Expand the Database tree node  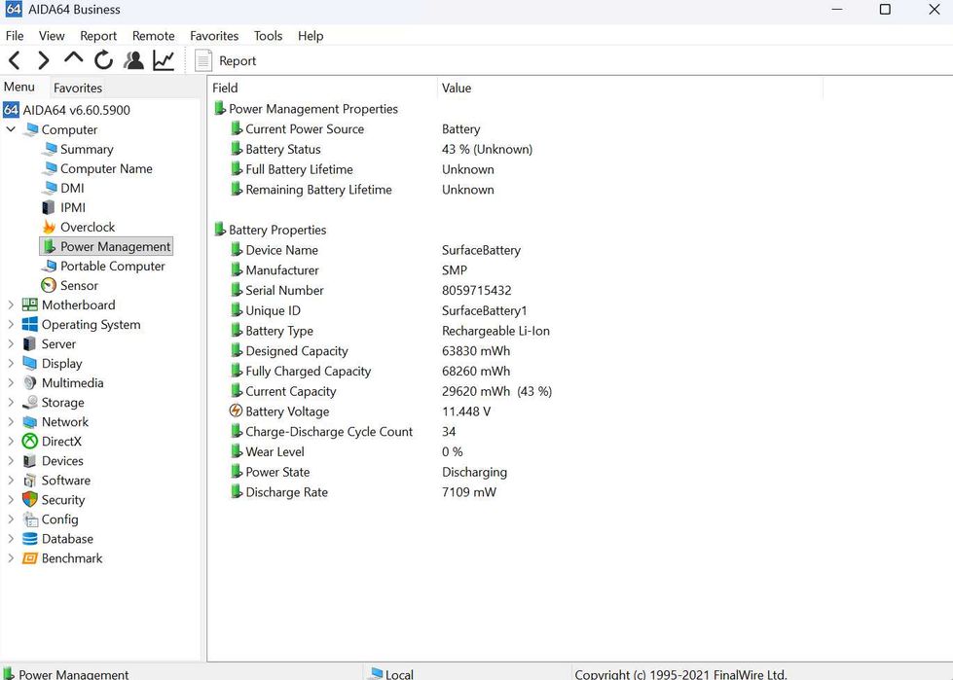pos(11,539)
